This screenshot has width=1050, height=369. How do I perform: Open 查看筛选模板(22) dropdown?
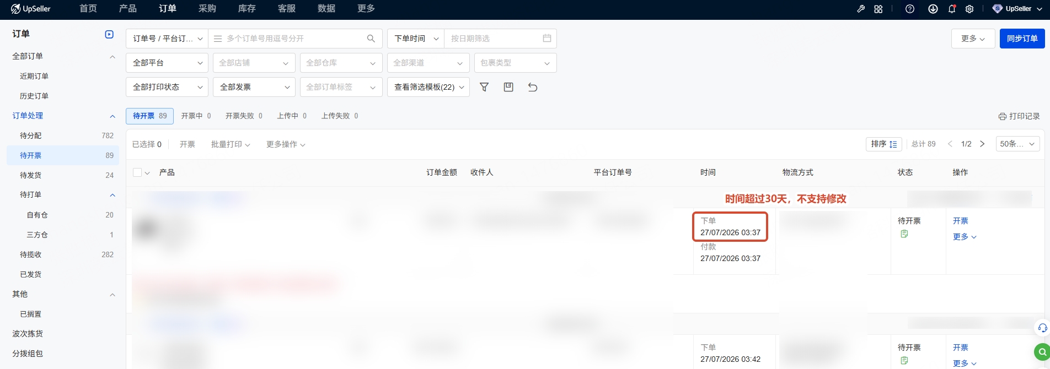428,87
